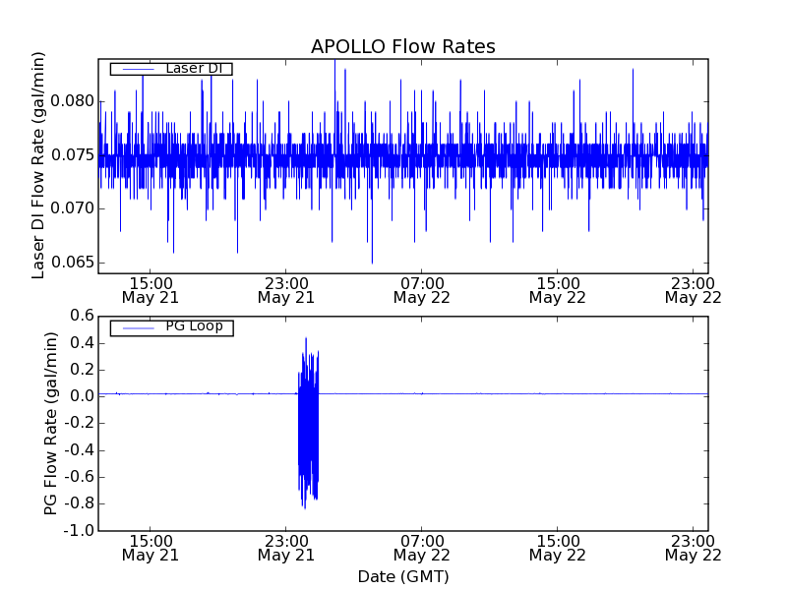Image resolution: width=787 pixels, height=590 pixels.
Task: Click 07:00 May 22 label under top plot
Action: (421, 289)
